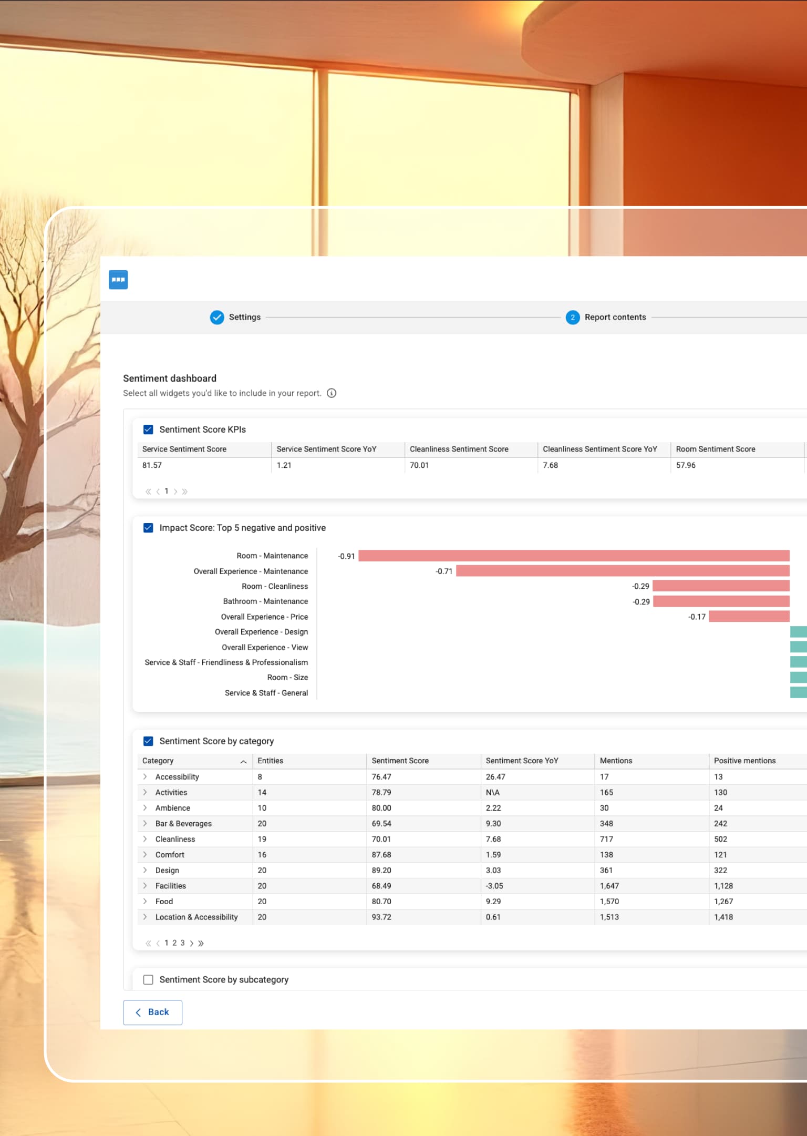Expand the Accessibility category row

click(x=145, y=777)
